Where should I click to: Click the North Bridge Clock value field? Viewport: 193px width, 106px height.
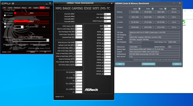coord(174,42)
